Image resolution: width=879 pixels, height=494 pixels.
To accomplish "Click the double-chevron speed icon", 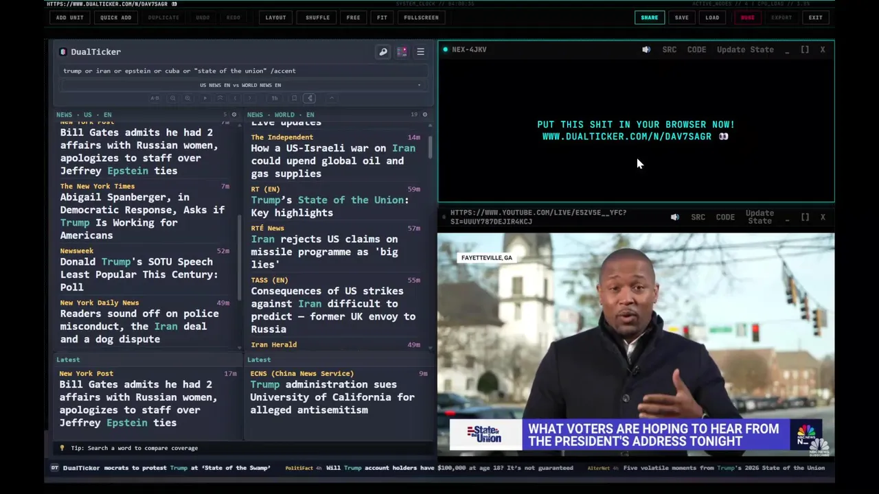I will [x=220, y=98].
